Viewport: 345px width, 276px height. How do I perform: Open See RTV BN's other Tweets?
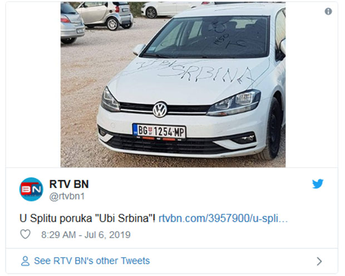[x=92, y=261]
